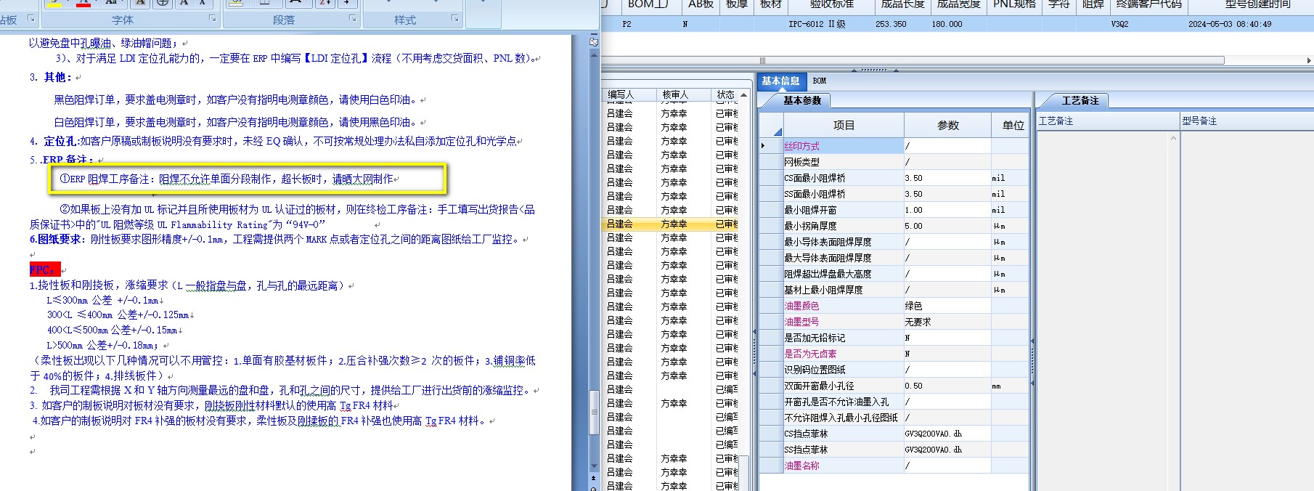Click value 3.50 for CS面最小阻焊桥
Image resolution: width=1314 pixels, height=491 pixels.
pos(947,178)
